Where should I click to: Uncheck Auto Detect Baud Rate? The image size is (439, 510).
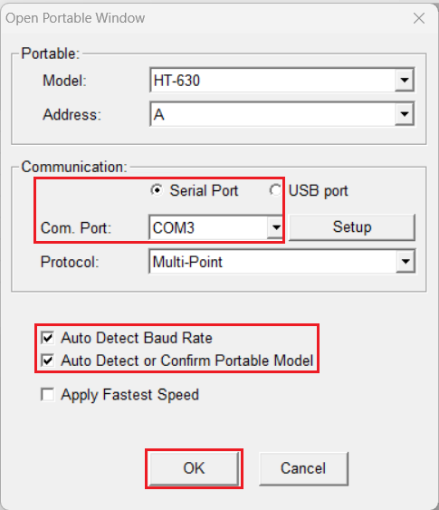tap(47, 338)
